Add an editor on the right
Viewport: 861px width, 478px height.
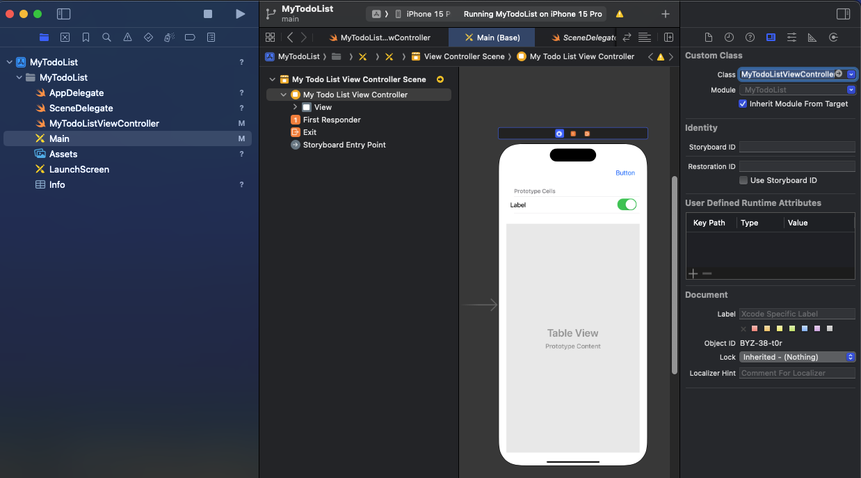coord(668,38)
